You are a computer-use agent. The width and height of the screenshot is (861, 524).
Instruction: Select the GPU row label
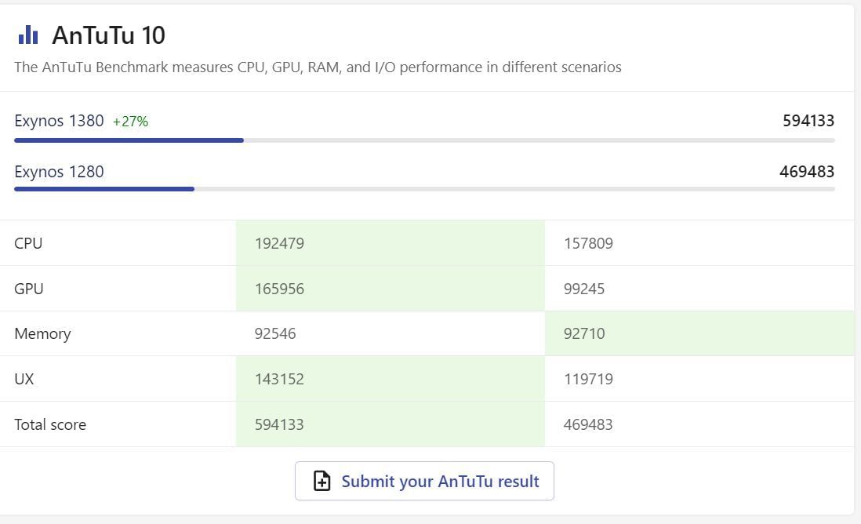tap(29, 289)
